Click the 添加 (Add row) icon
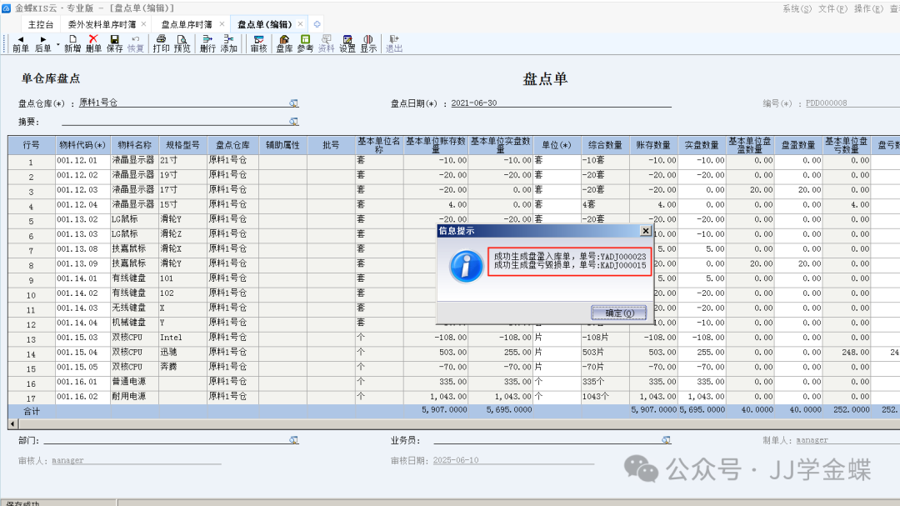 228,43
